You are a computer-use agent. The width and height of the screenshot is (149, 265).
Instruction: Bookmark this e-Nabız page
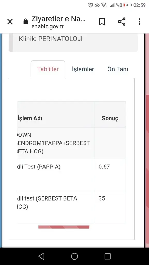coord(102,22)
